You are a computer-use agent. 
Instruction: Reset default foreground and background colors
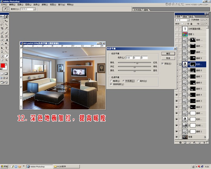click(1, 69)
